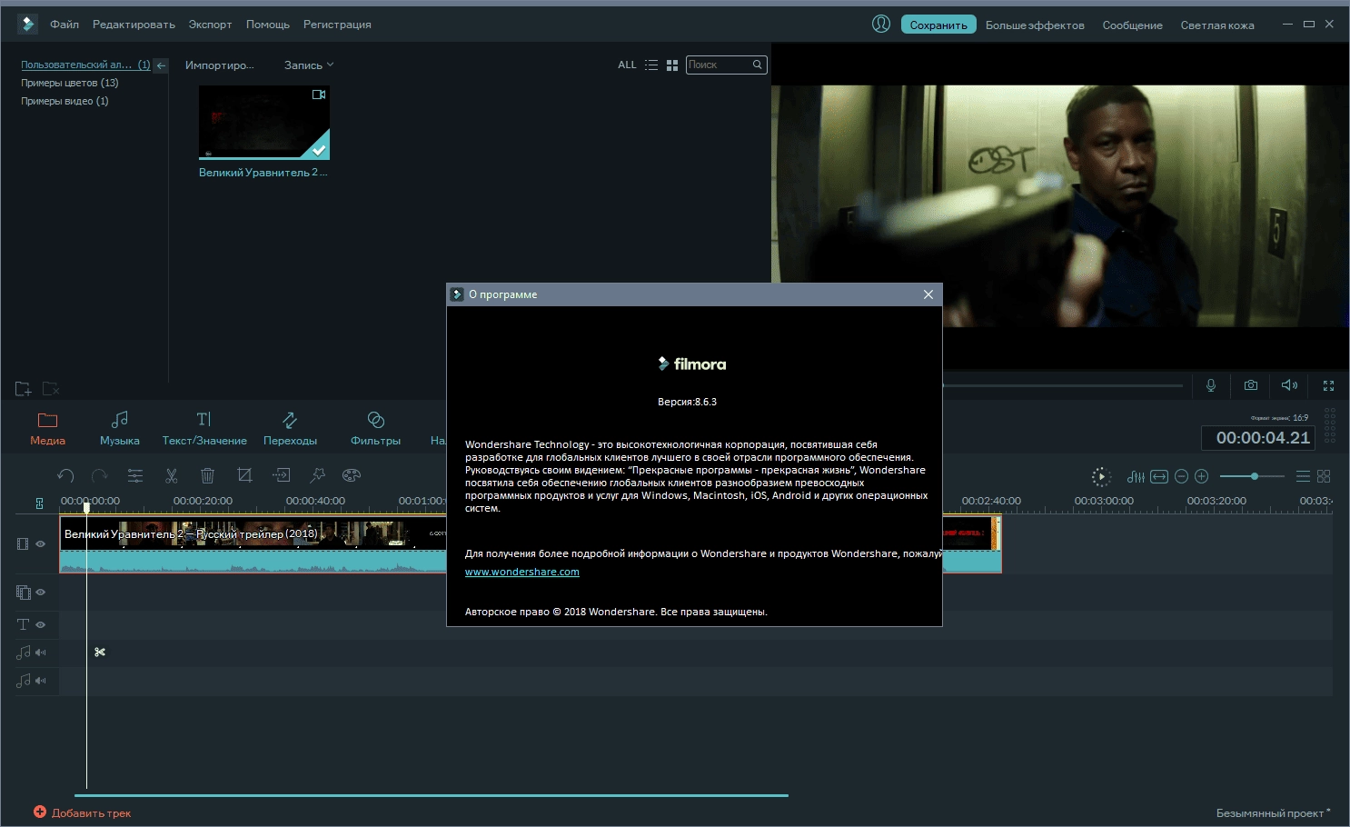This screenshot has width=1350, height=827.
Task: Collapse the media folder panel arrow
Action: (161, 65)
